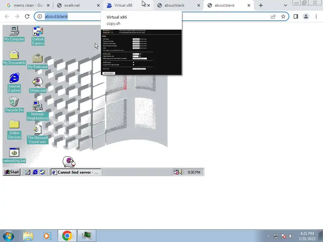The height and width of the screenshot is (242, 323).
Task: Click the about:blank address bar
Action: point(161,16)
